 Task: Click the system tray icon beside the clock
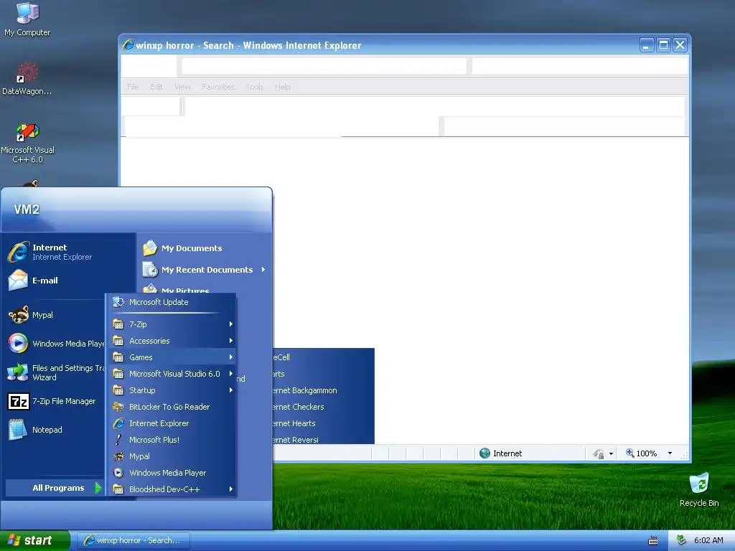682,540
